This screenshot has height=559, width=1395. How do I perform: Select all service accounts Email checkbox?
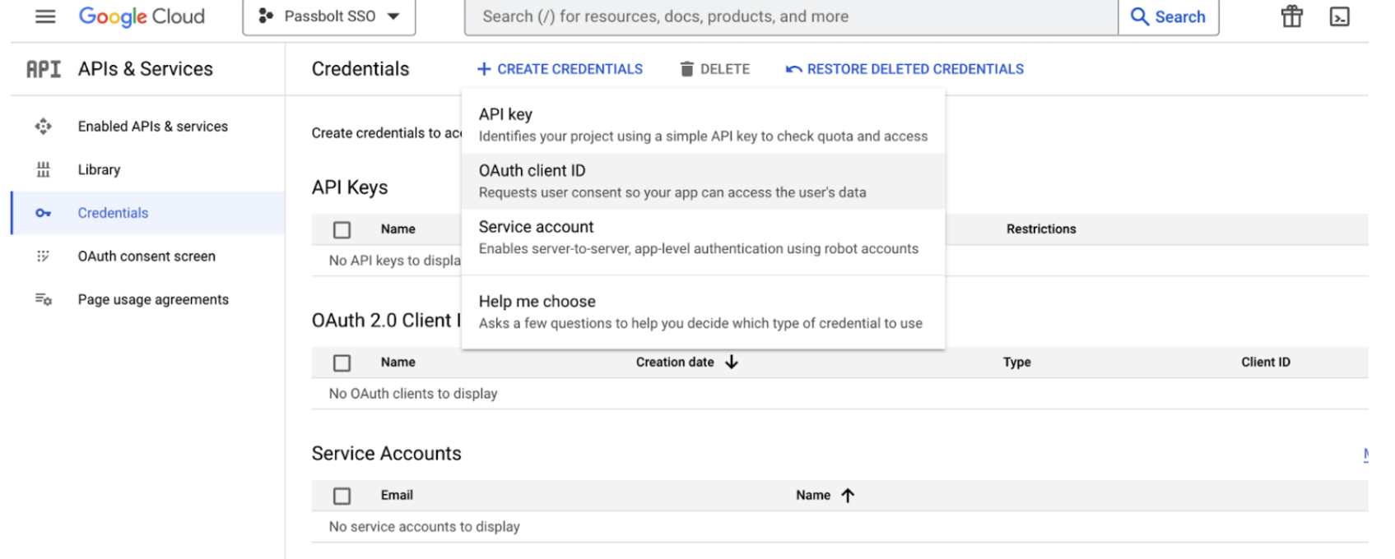(342, 496)
